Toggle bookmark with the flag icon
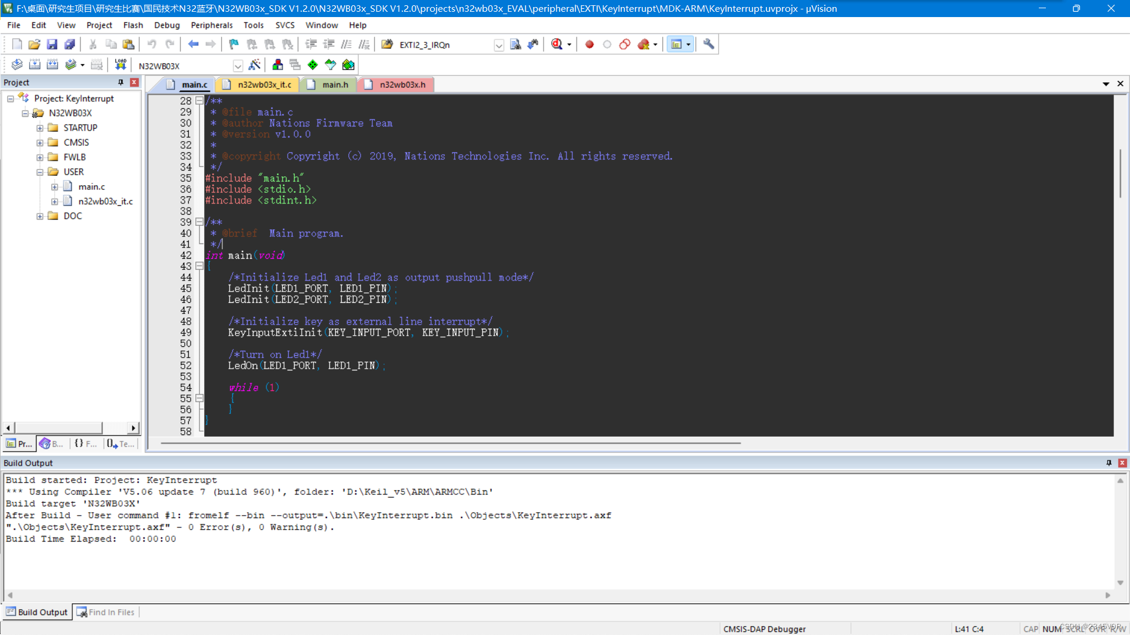The width and height of the screenshot is (1130, 635). pos(234,44)
